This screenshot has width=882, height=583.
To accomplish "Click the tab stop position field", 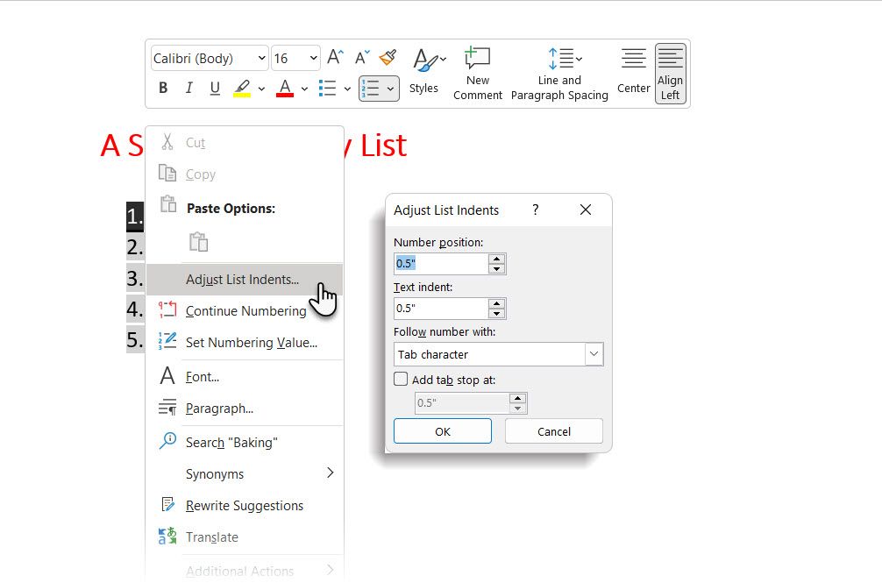I will tap(462, 403).
